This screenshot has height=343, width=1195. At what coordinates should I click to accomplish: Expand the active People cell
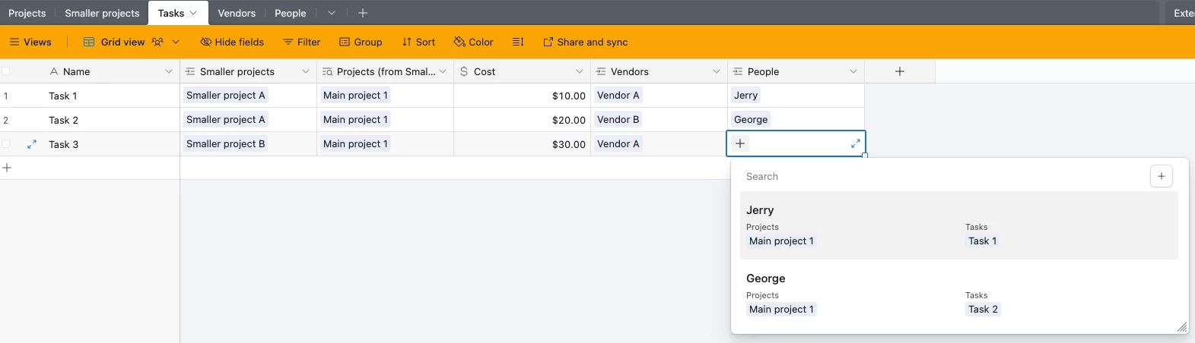(855, 143)
